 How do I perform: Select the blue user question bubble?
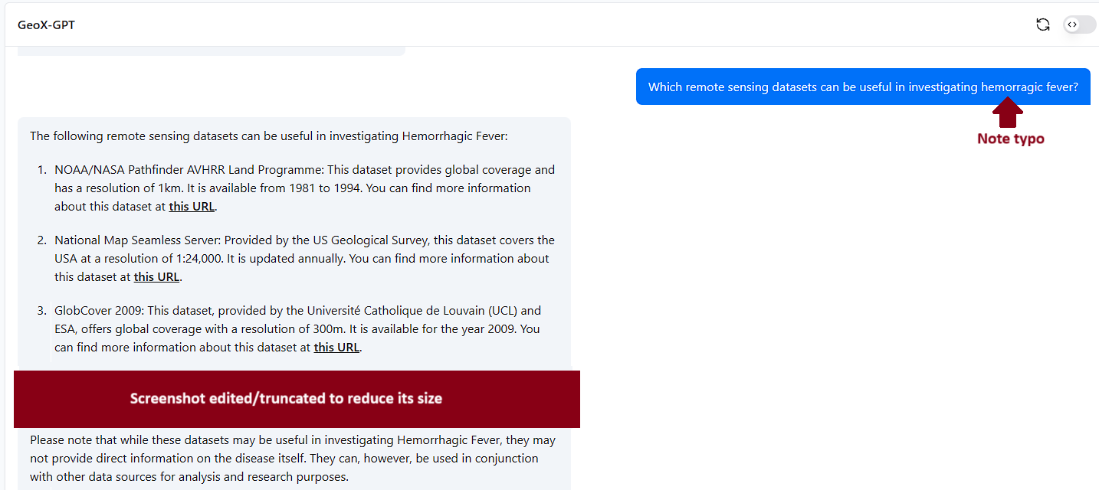[863, 87]
